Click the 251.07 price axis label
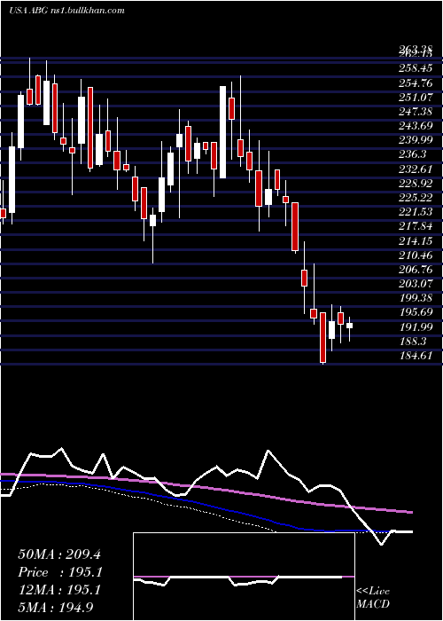443x621 pixels. coord(416,98)
